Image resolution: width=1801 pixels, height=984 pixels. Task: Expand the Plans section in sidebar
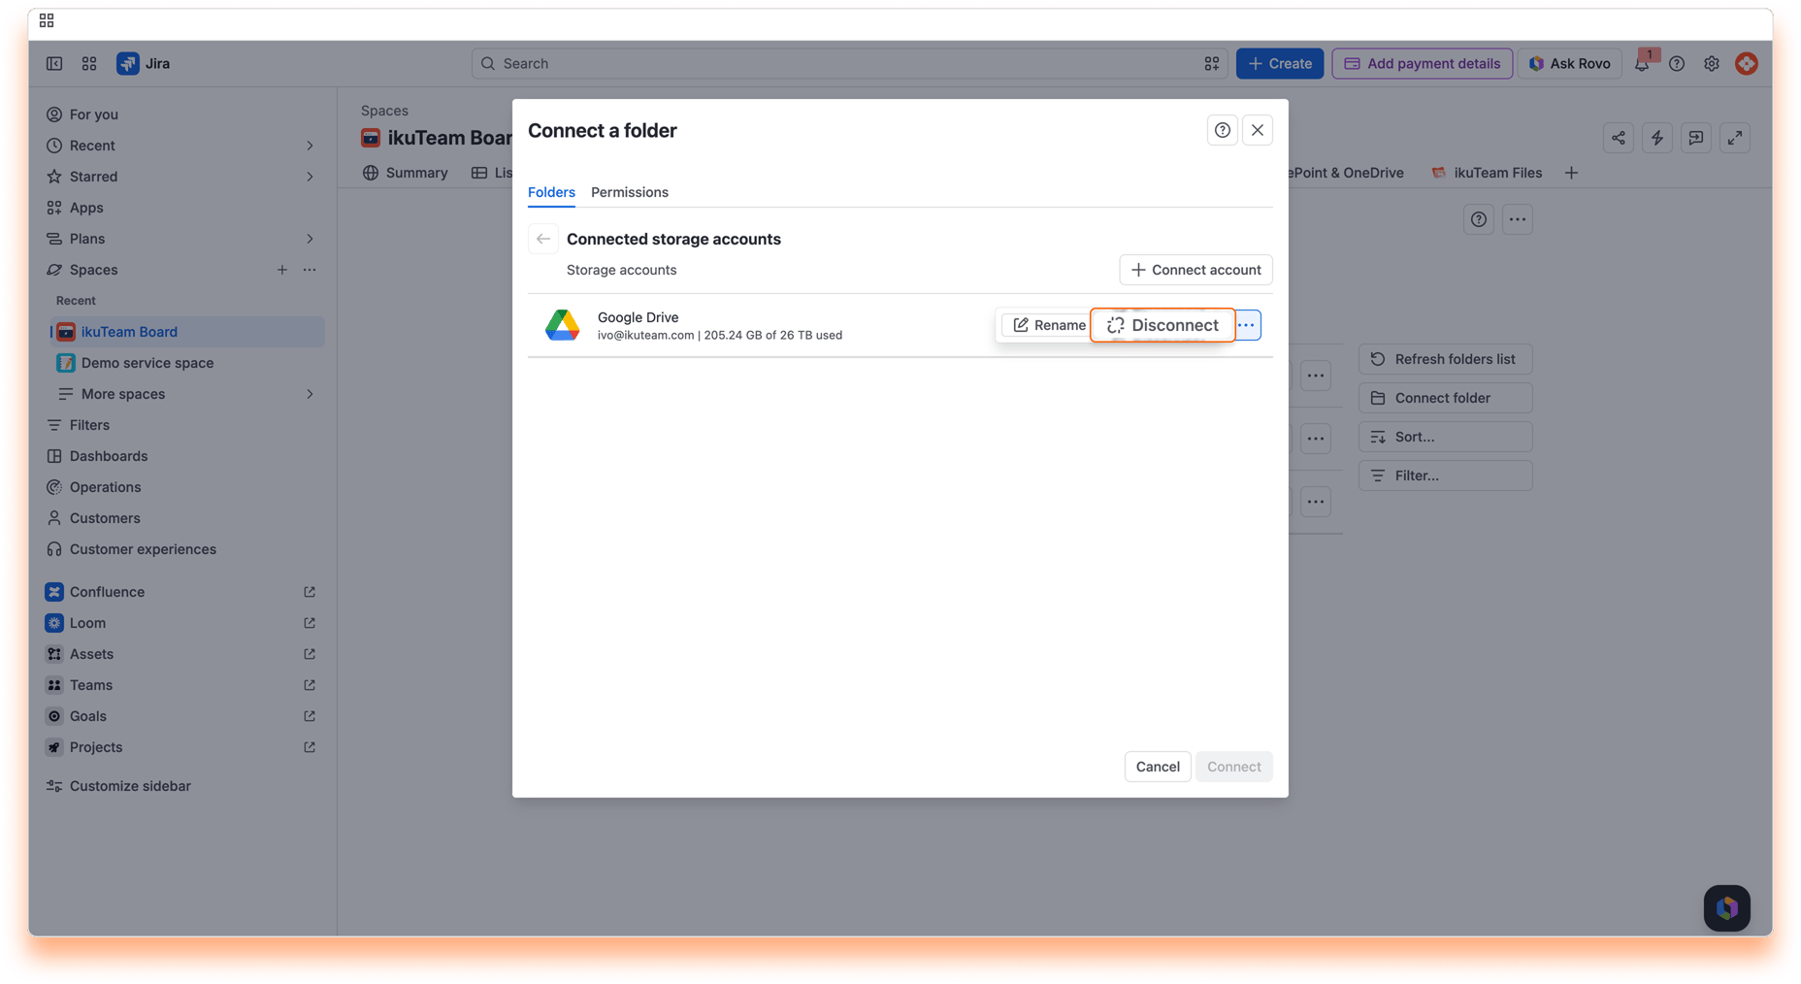(310, 239)
